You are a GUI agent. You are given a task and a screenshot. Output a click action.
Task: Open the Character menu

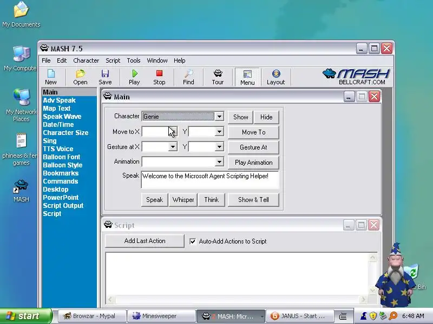[x=86, y=60]
